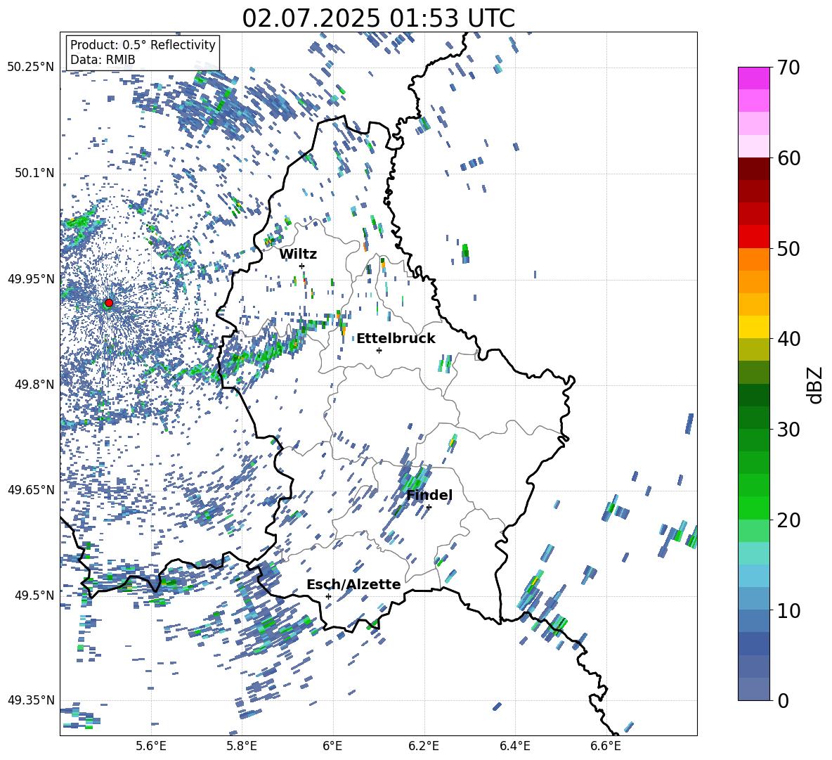Click the 5.6°E longitude label
The image size is (832, 760).
(x=150, y=746)
